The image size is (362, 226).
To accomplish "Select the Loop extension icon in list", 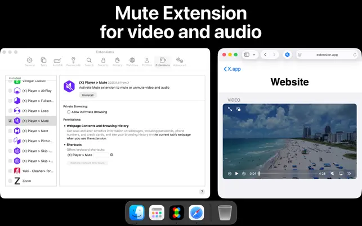I will point(17,111).
